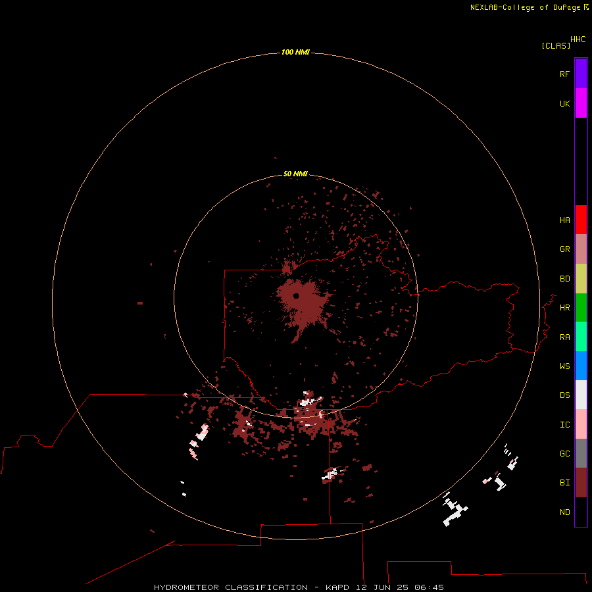Click the BI legend label

click(x=564, y=483)
